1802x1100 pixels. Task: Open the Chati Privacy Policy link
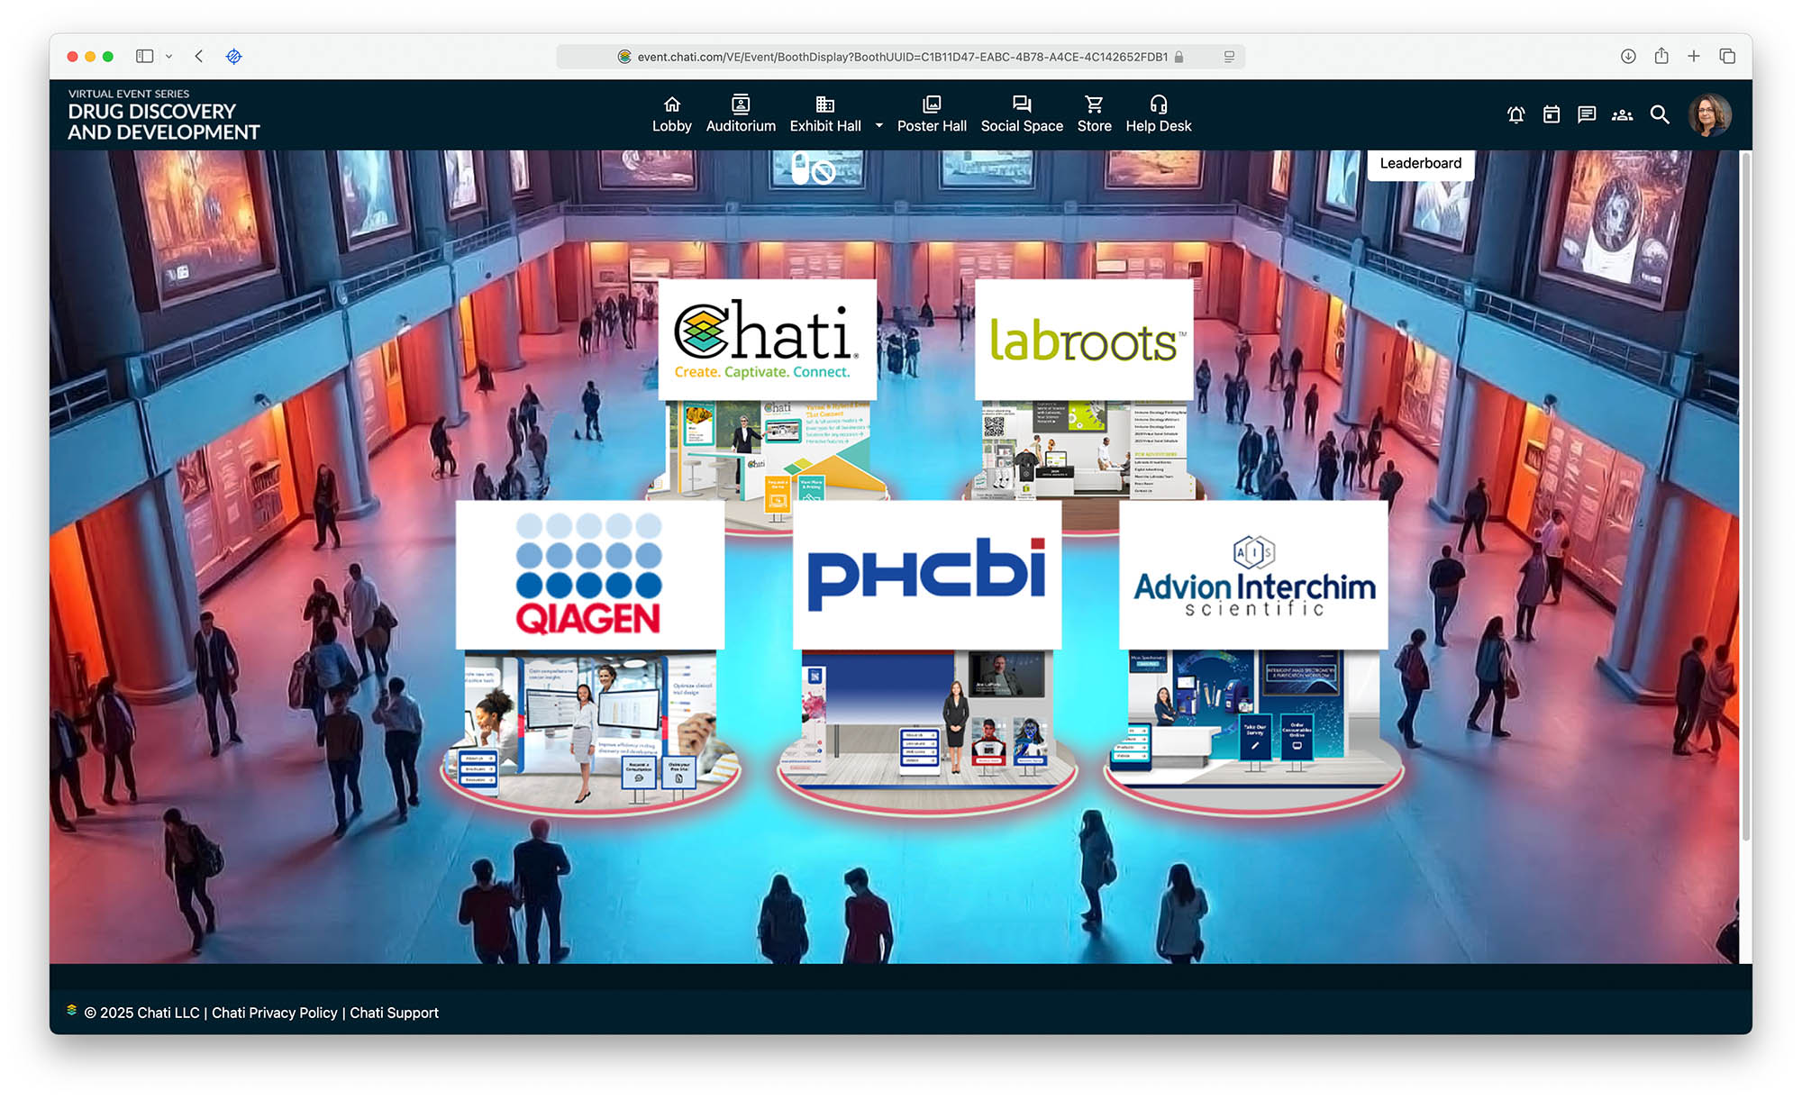pos(274,1013)
